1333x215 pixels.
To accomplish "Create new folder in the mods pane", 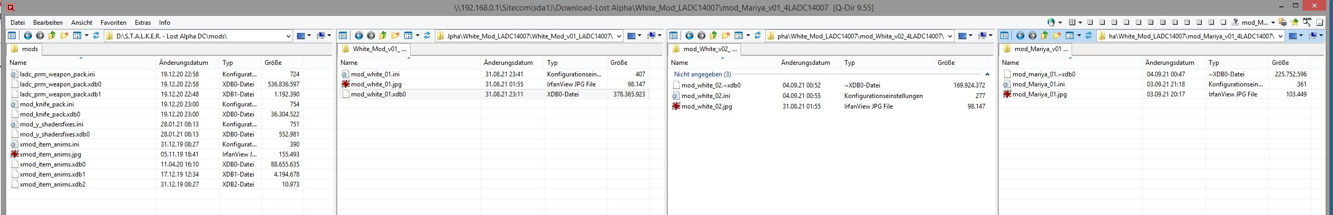I will click(64, 36).
